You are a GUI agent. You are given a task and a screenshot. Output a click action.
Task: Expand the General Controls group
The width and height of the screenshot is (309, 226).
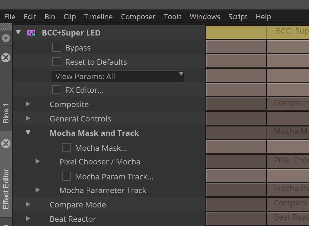point(28,118)
